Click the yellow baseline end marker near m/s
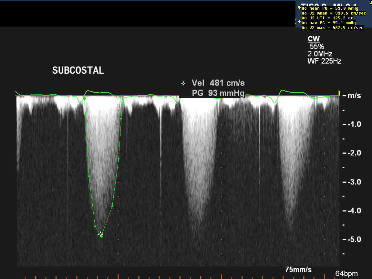The height and width of the screenshot is (279, 372). coord(339,93)
